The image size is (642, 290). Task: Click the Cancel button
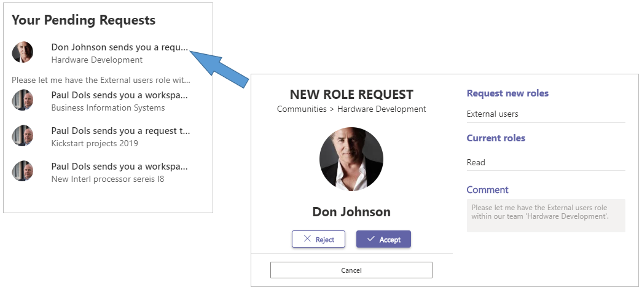351,270
